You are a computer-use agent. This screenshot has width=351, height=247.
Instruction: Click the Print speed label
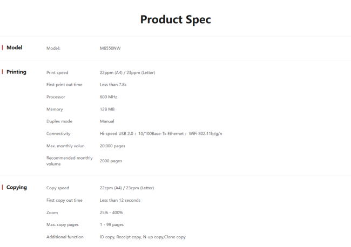tap(57, 72)
